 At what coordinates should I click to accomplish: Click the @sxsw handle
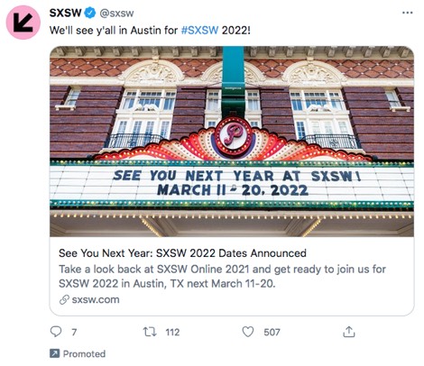pos(116,14)
